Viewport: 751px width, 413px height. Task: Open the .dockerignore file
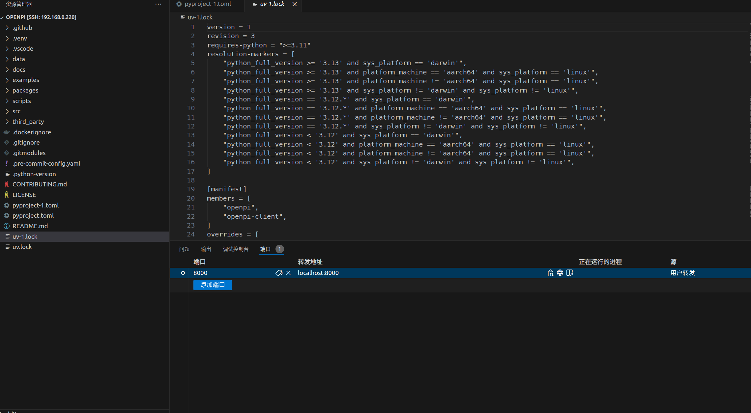pos(32,132)
